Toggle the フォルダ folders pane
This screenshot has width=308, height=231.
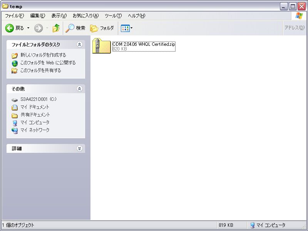102,28
